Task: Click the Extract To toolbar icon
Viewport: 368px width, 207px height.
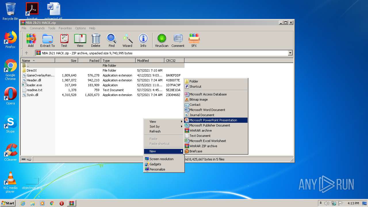Action: (x=47, y=41)
